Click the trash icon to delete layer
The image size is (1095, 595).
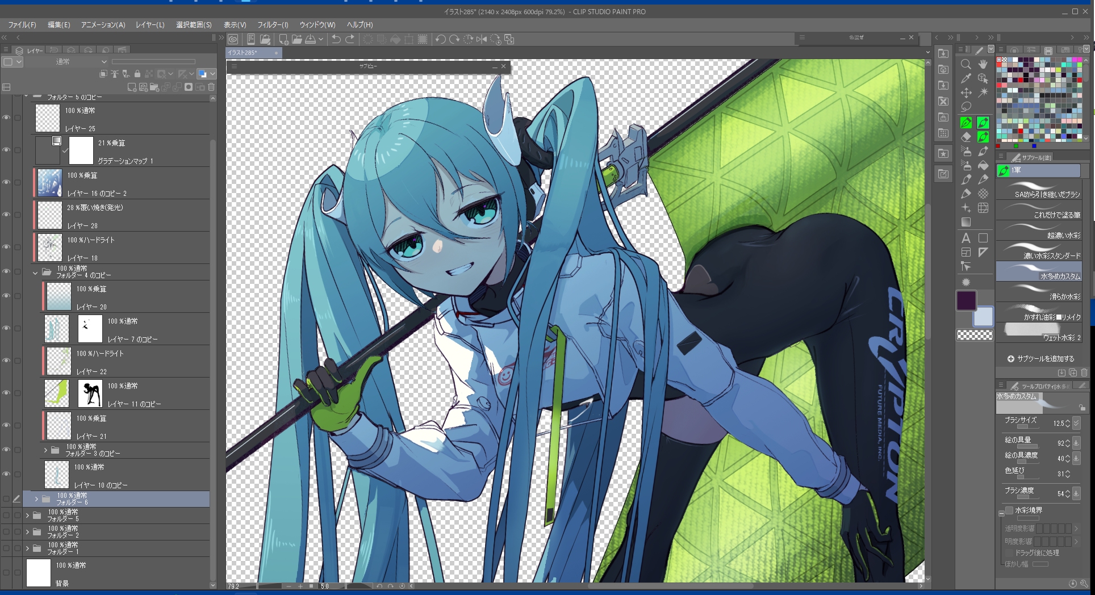click(x=211, y=87)
